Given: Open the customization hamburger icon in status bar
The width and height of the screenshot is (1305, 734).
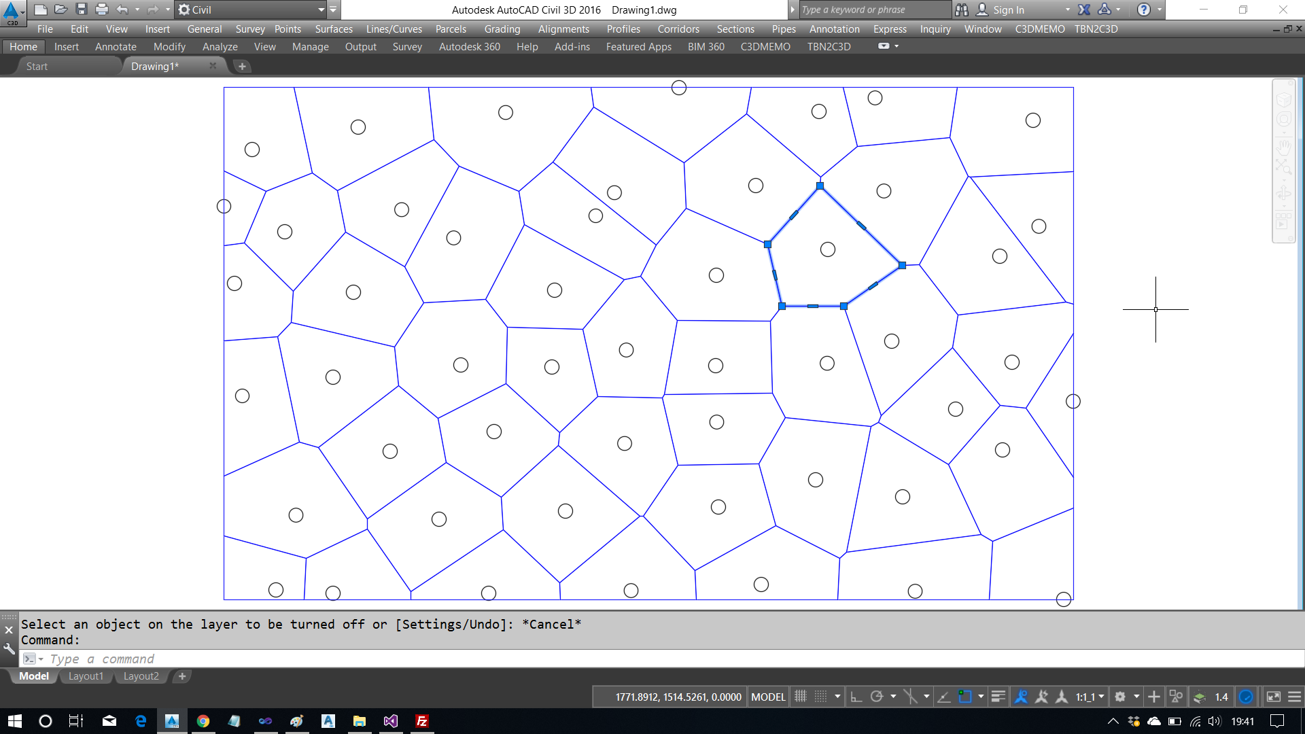Looking at the screenshot, I should [1295, 697].
